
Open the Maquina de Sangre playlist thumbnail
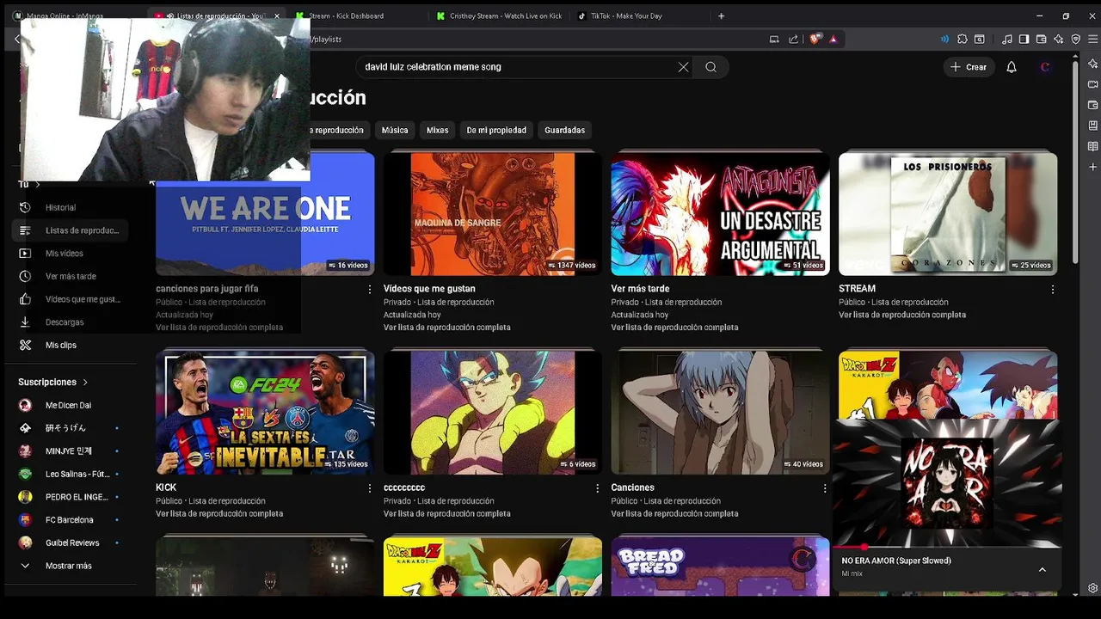[493, 213]
